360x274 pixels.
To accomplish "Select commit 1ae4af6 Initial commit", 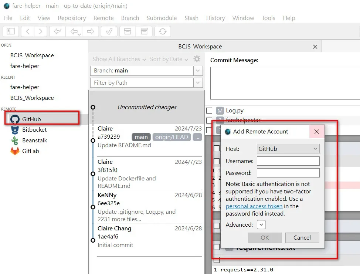I will pyautogui.click(x=147, y=240).
